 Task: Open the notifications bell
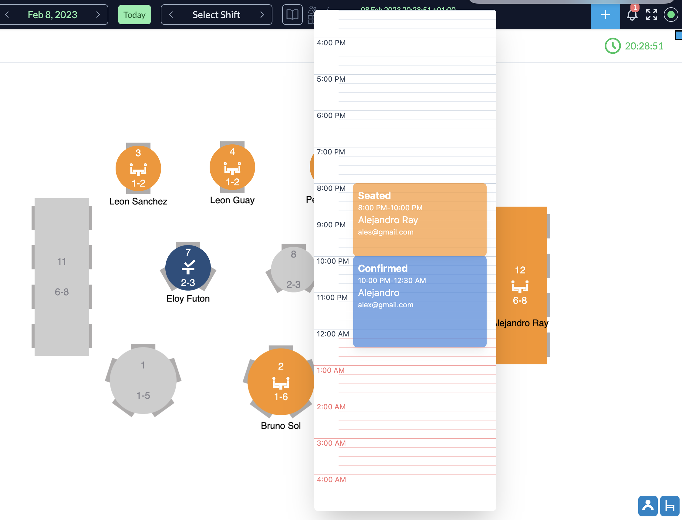(x=632, y=15)
